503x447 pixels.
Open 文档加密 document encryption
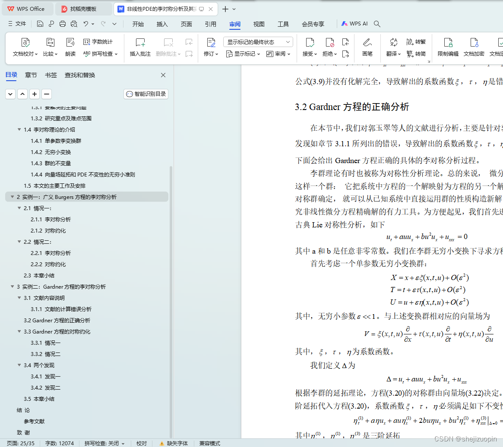pyautogui.click(x=474, y=47)
